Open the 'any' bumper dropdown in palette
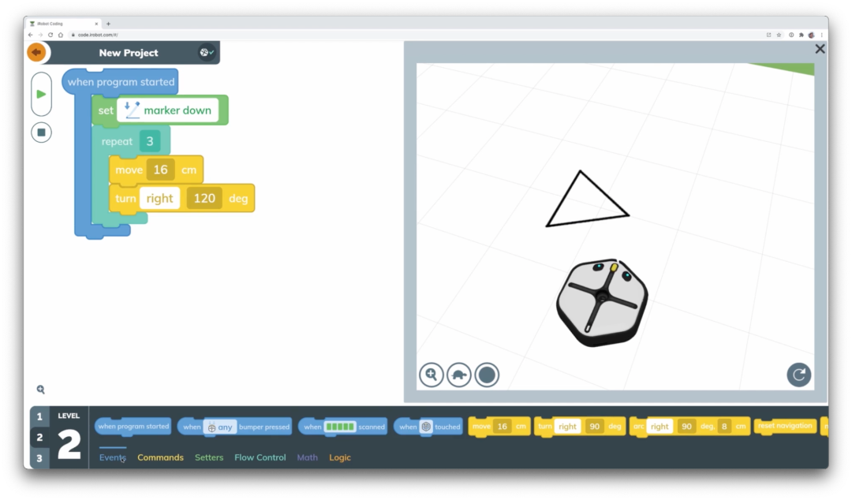This screenshot has height=500, width=852. pos(220,427)
